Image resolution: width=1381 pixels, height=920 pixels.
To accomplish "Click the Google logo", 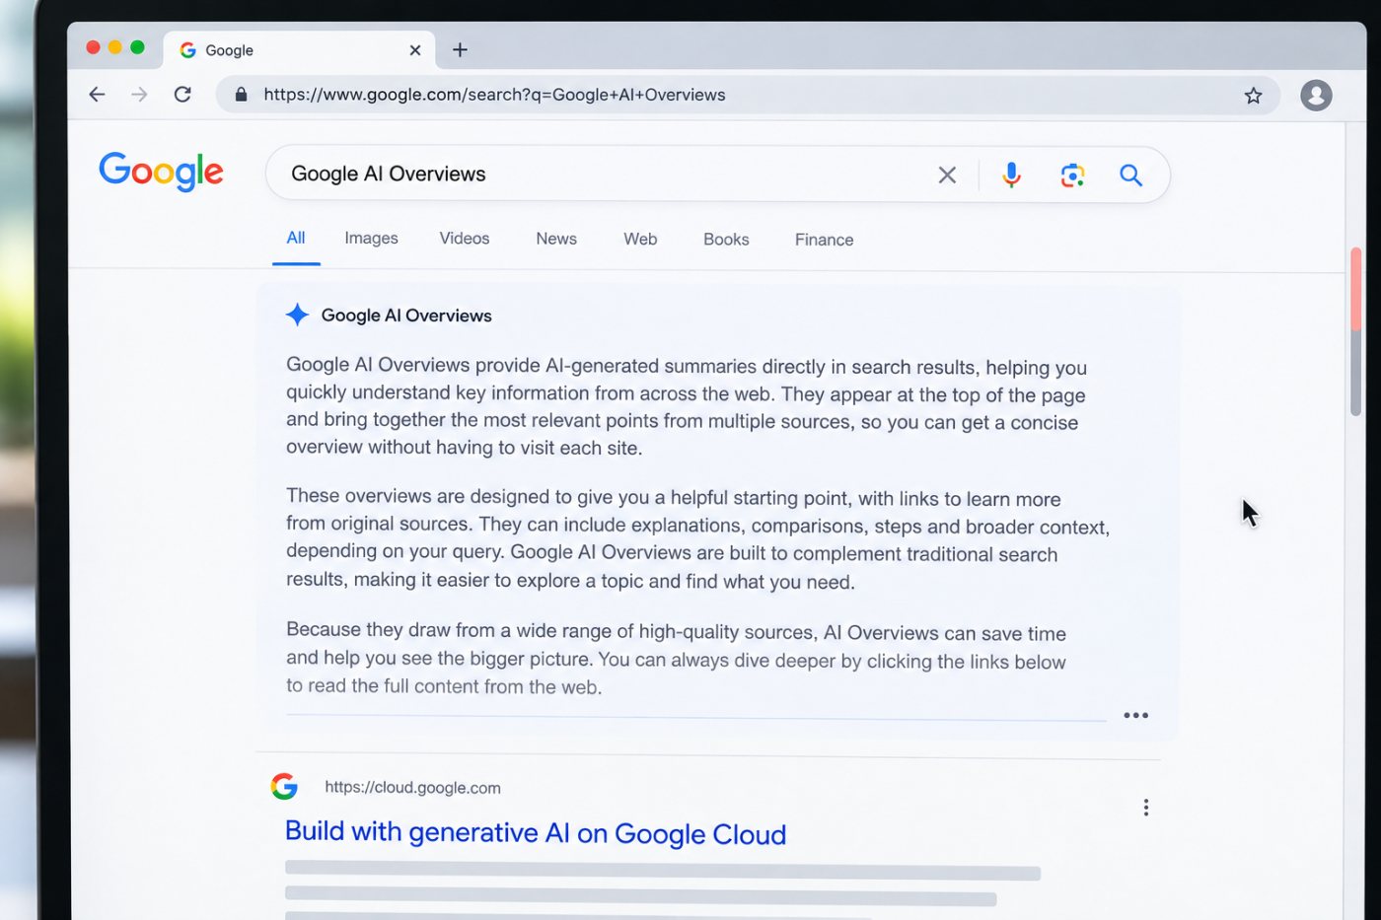I will tap(161, 172).
